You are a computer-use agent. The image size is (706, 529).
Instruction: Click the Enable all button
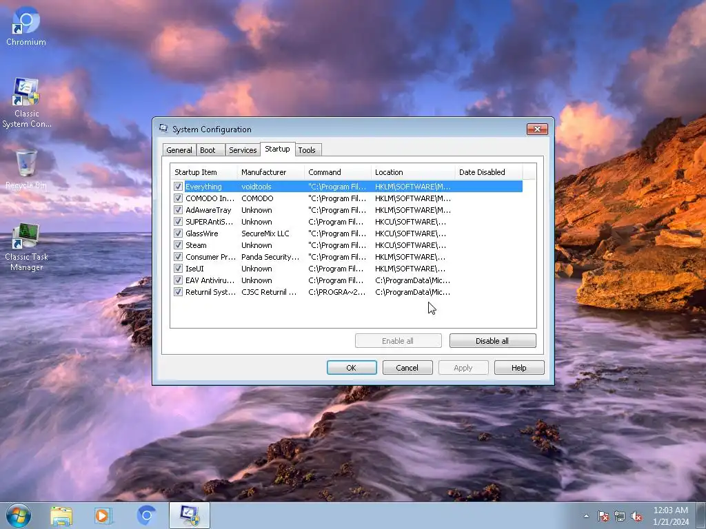point(398,340)
